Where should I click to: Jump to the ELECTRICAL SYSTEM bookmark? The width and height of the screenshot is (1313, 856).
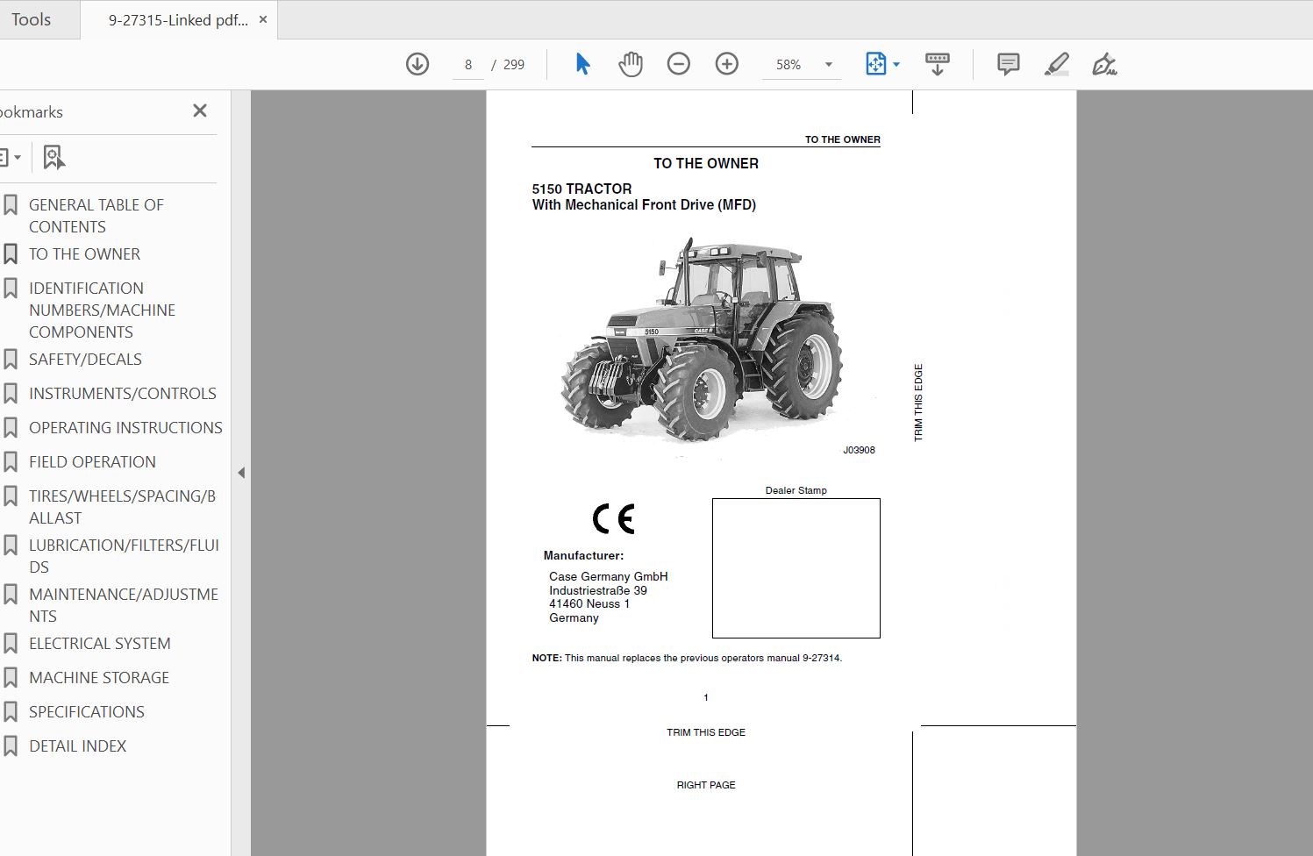point(99,643)
